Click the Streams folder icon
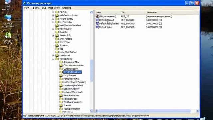213x120 pixels. [x=57, y=45]
